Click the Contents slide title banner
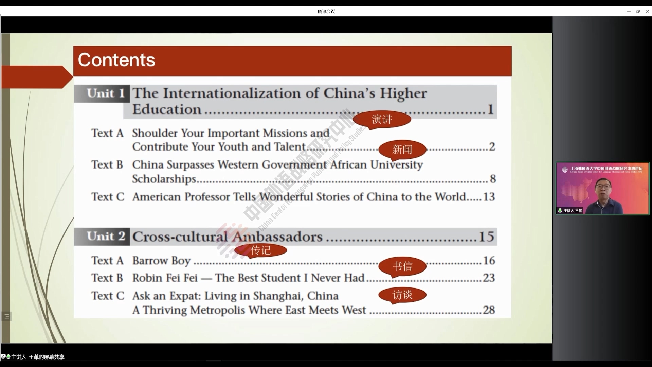 pos(292,61)
